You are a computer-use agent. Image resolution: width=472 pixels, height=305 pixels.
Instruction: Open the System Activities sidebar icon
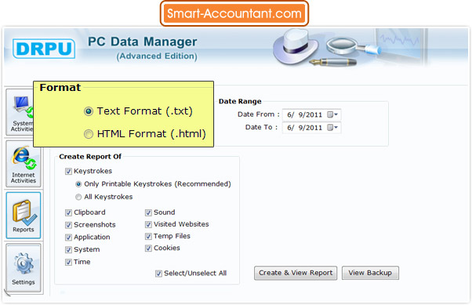click(20, 112)
